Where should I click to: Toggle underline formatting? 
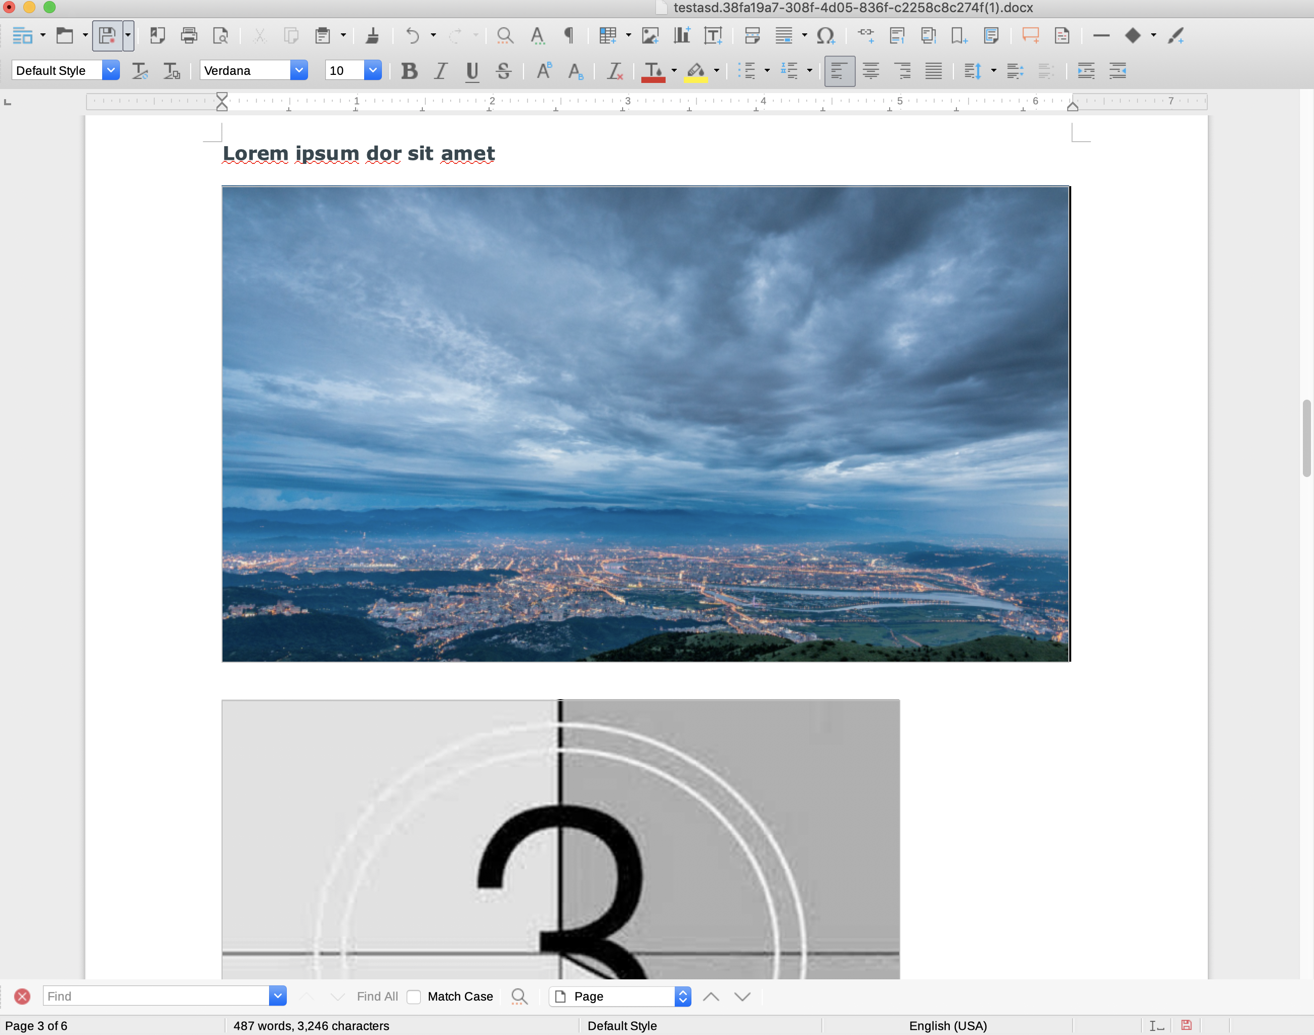point(472,71)
